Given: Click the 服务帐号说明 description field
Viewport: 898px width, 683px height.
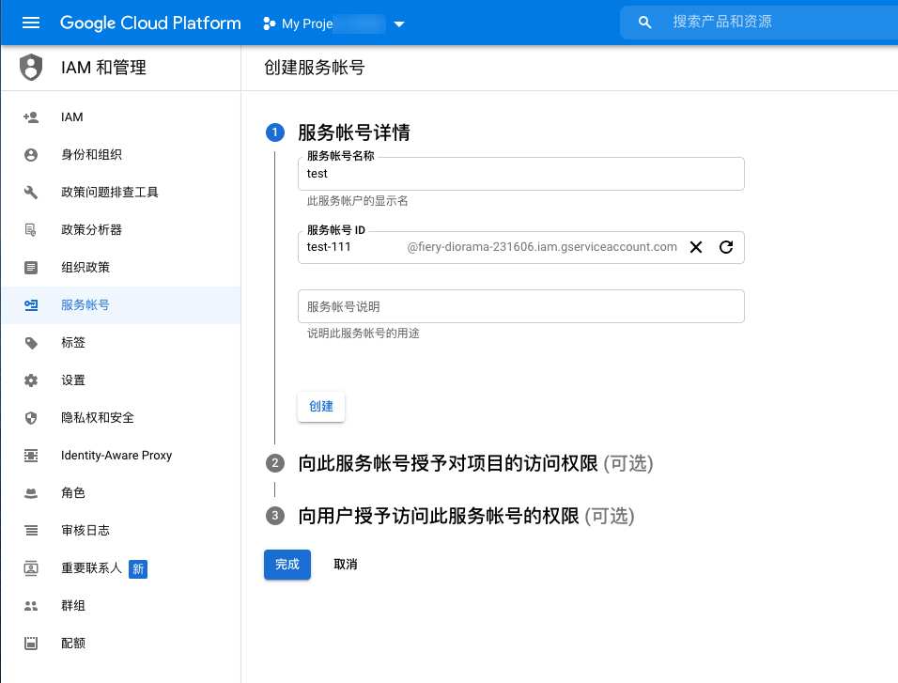Looking at the screenshot, I should pyautogui.click(x=520, y=306).
